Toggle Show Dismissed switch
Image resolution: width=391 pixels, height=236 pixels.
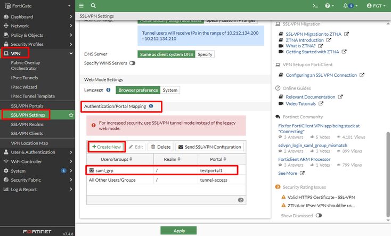319,215
